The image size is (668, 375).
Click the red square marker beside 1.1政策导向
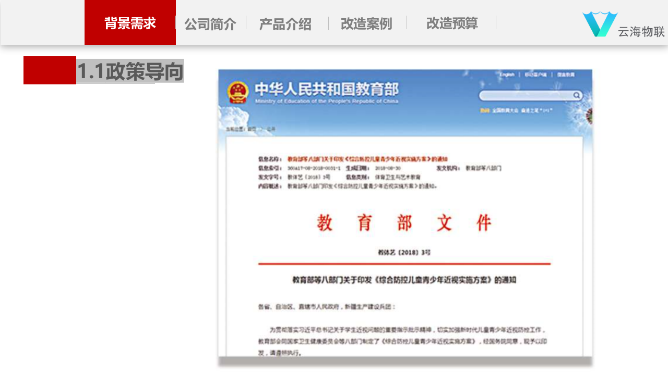click(x=49, y=70)
